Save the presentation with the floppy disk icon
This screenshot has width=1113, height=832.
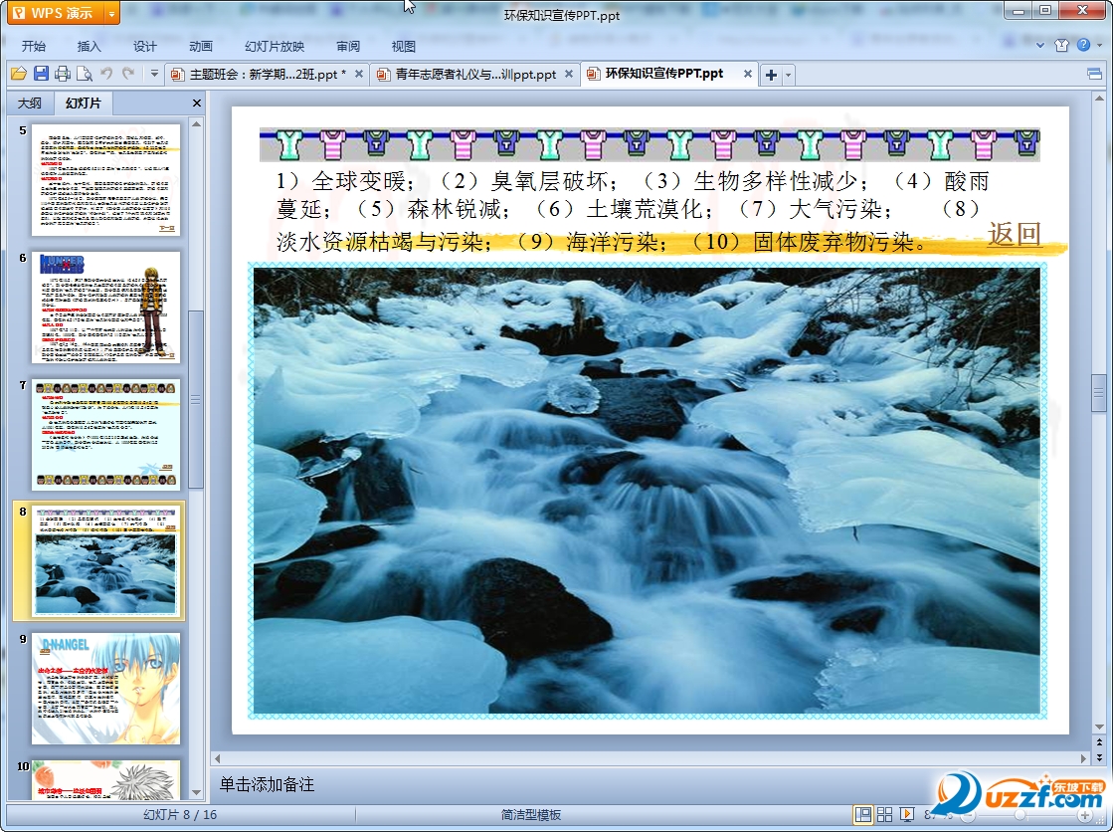[41, 74]
